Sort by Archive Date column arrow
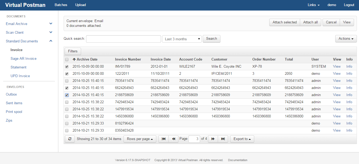This screenshot has width=359, height=164. 74,59
